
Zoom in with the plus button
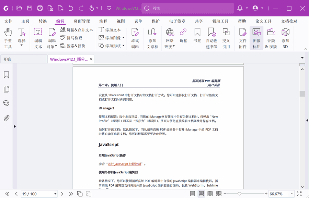click(x=266, y=194)
